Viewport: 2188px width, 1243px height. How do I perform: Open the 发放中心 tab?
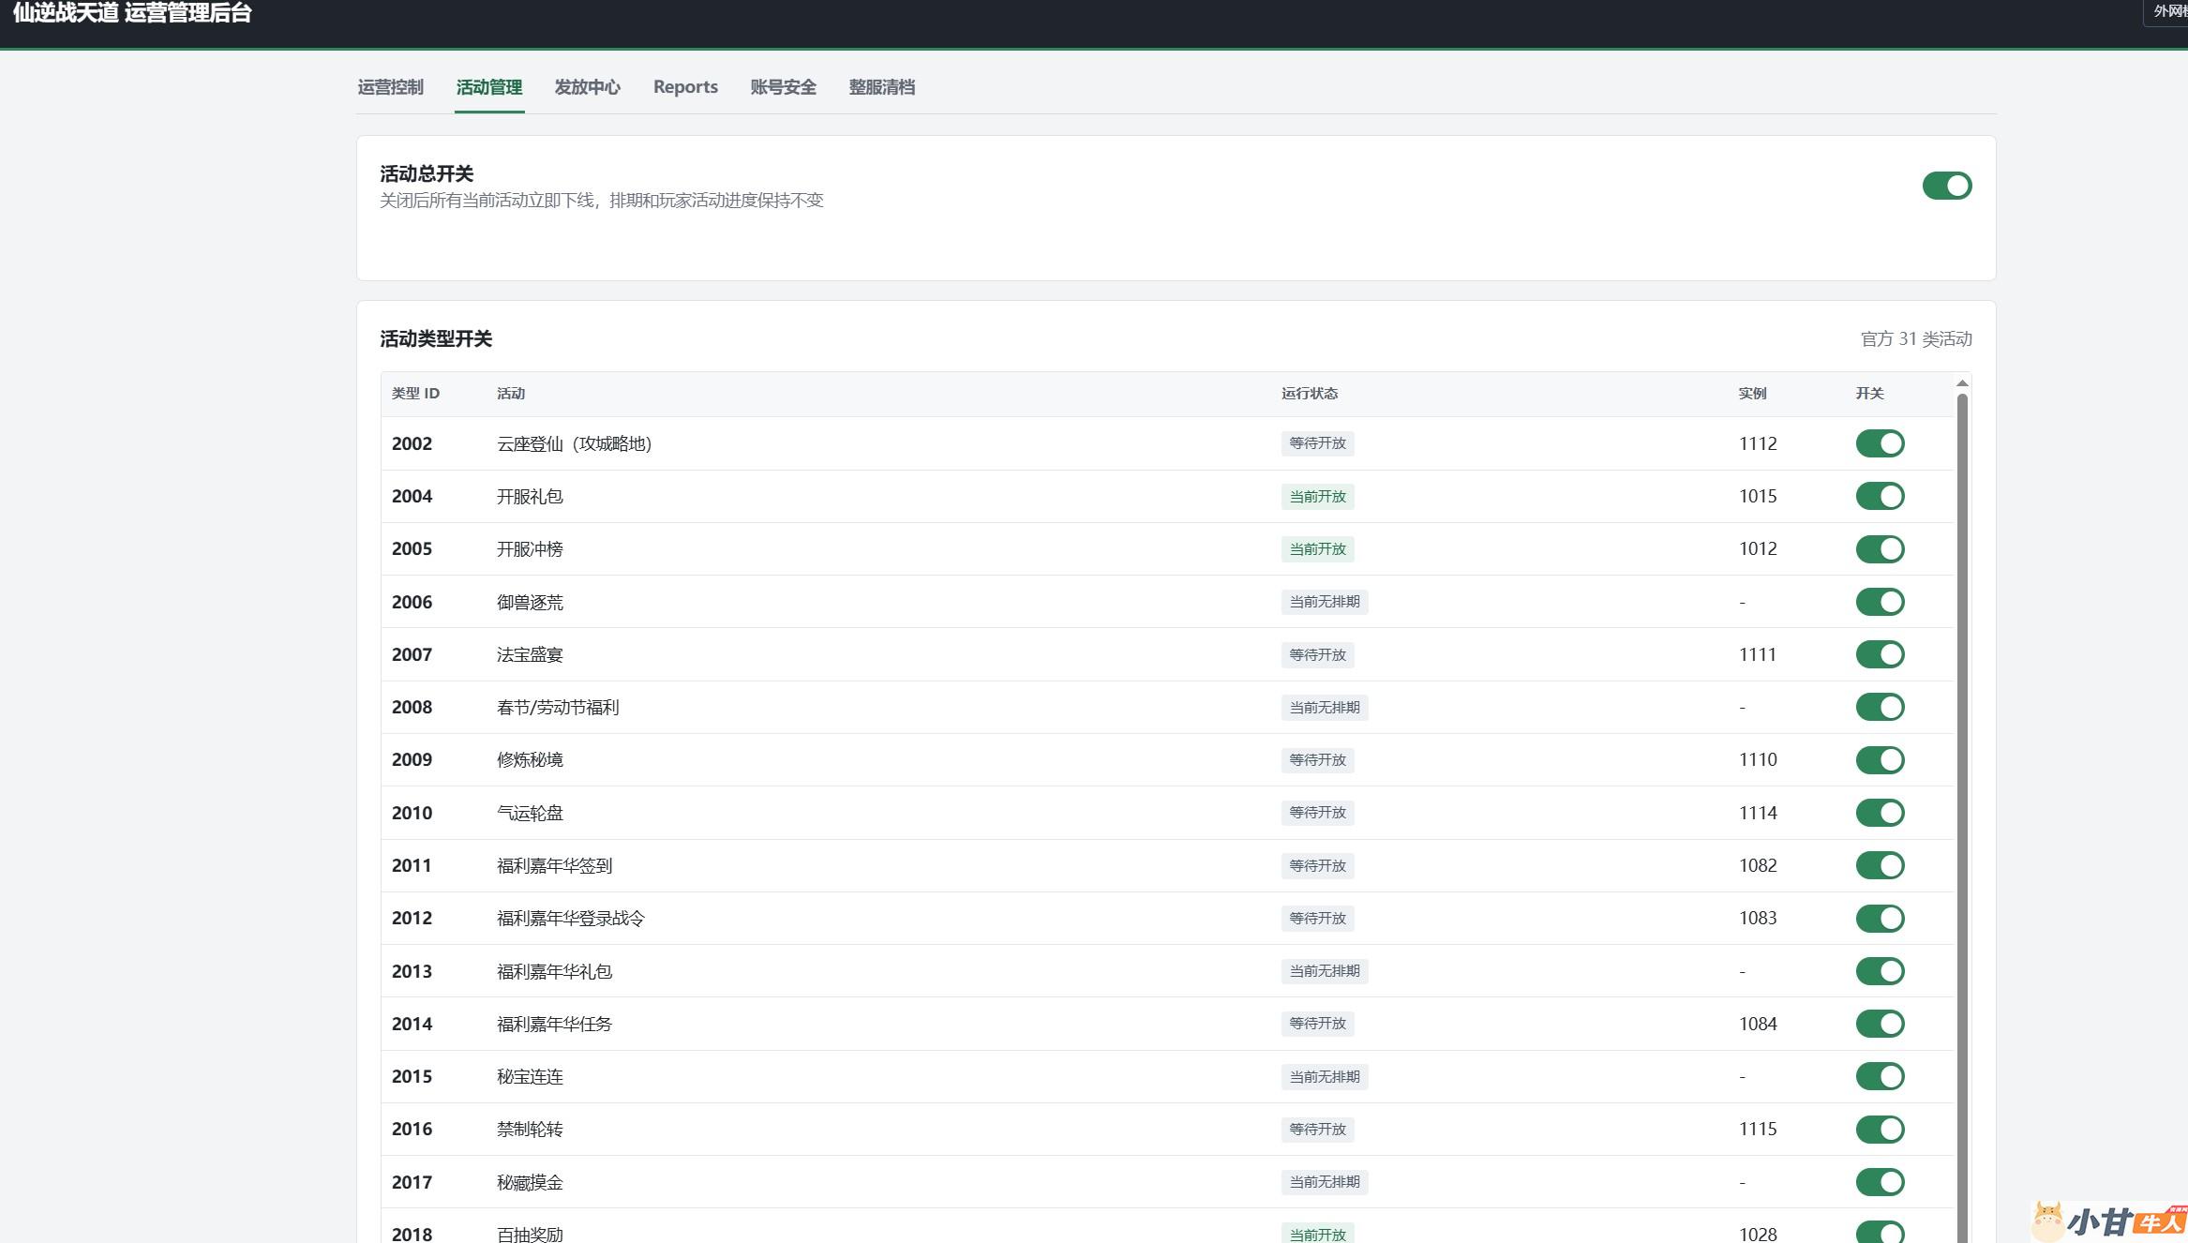[587, 87]
